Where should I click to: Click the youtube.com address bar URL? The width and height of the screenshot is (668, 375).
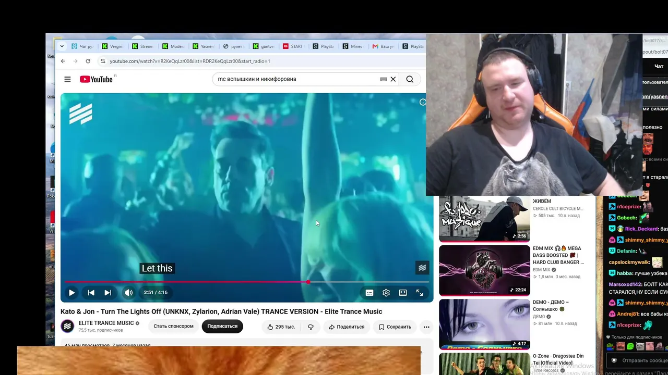(190, 61)
